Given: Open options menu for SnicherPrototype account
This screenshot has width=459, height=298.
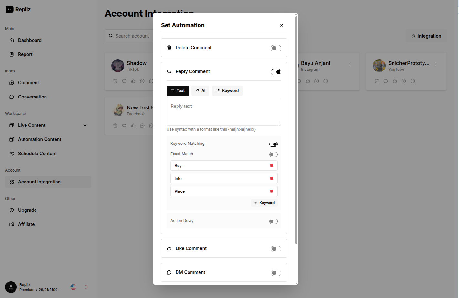Looking at the screenshot, I should [436, 64].
